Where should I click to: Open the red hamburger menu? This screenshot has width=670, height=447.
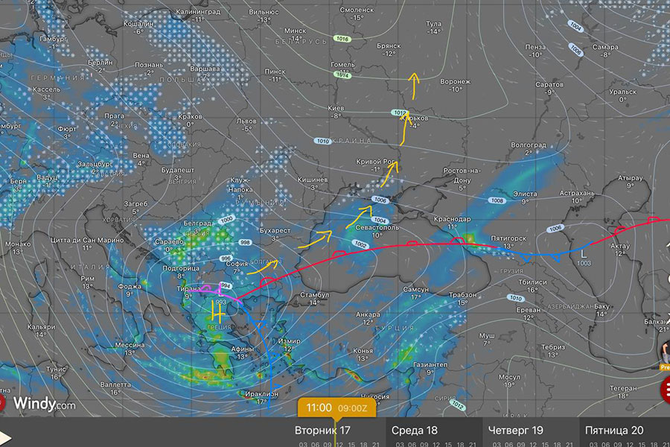[x=665, y=390]
